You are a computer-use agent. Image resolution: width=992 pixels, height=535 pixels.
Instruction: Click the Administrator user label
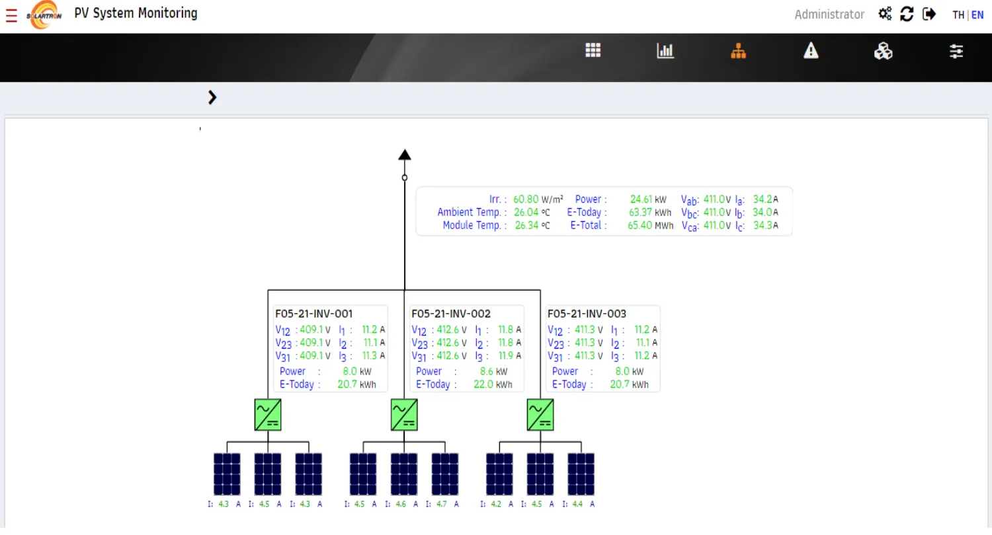point(829,15)
